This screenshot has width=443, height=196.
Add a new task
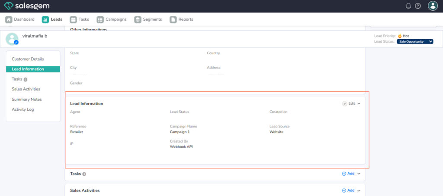pyautogui.click(x=348, y=174)
